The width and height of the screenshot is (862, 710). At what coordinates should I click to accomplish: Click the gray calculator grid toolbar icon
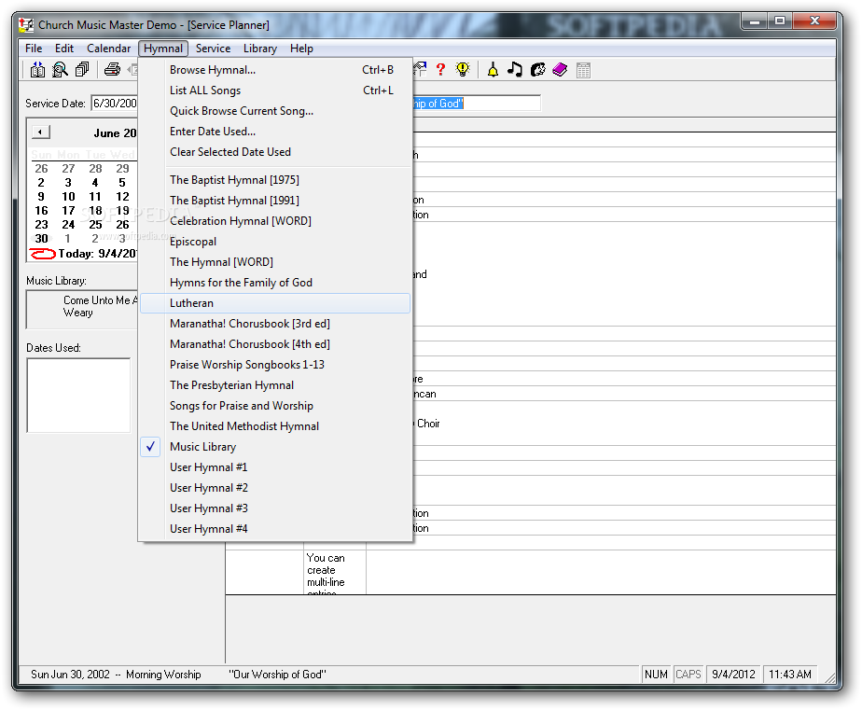pyautogui.click(x=583, y=70)
